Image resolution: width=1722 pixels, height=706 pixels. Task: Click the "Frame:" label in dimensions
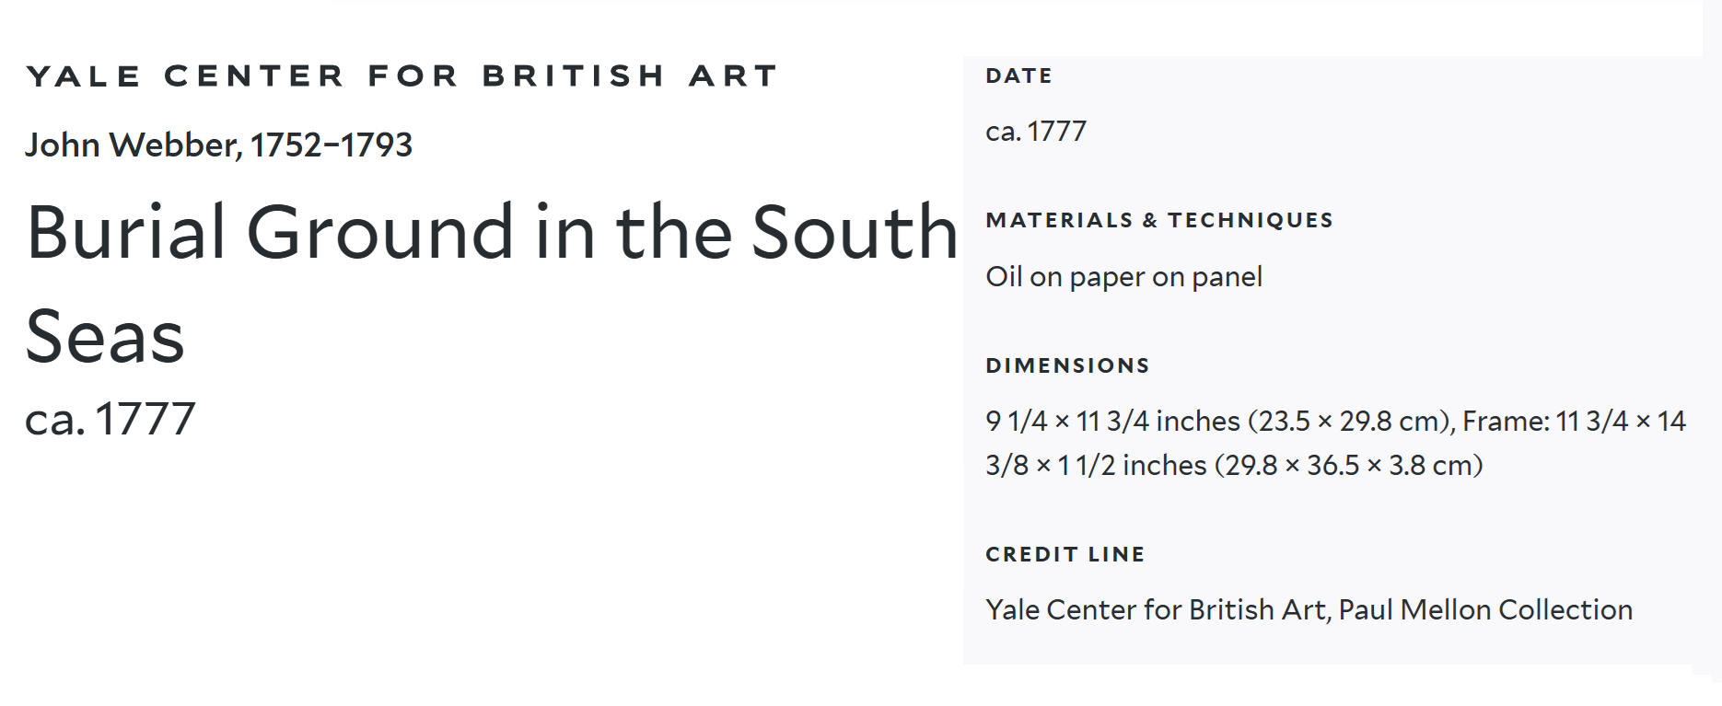[x=1506, y=422]
